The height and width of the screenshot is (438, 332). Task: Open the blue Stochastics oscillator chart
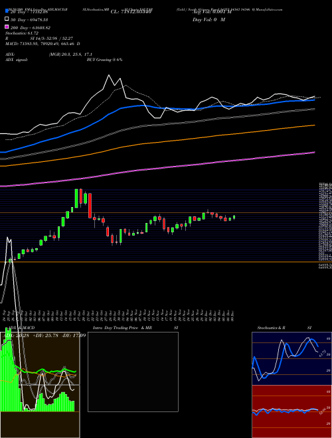(x=291, y=358)
